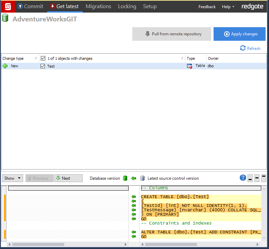Click right pane scrollbar left arrow
Image resolution: width=269 pixels, height=249 pixels.
tap(142, 244)
